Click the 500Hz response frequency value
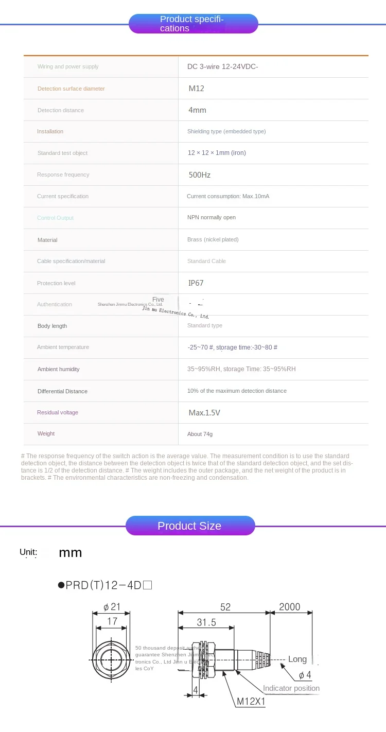The image size is (386, 732). 200,175
